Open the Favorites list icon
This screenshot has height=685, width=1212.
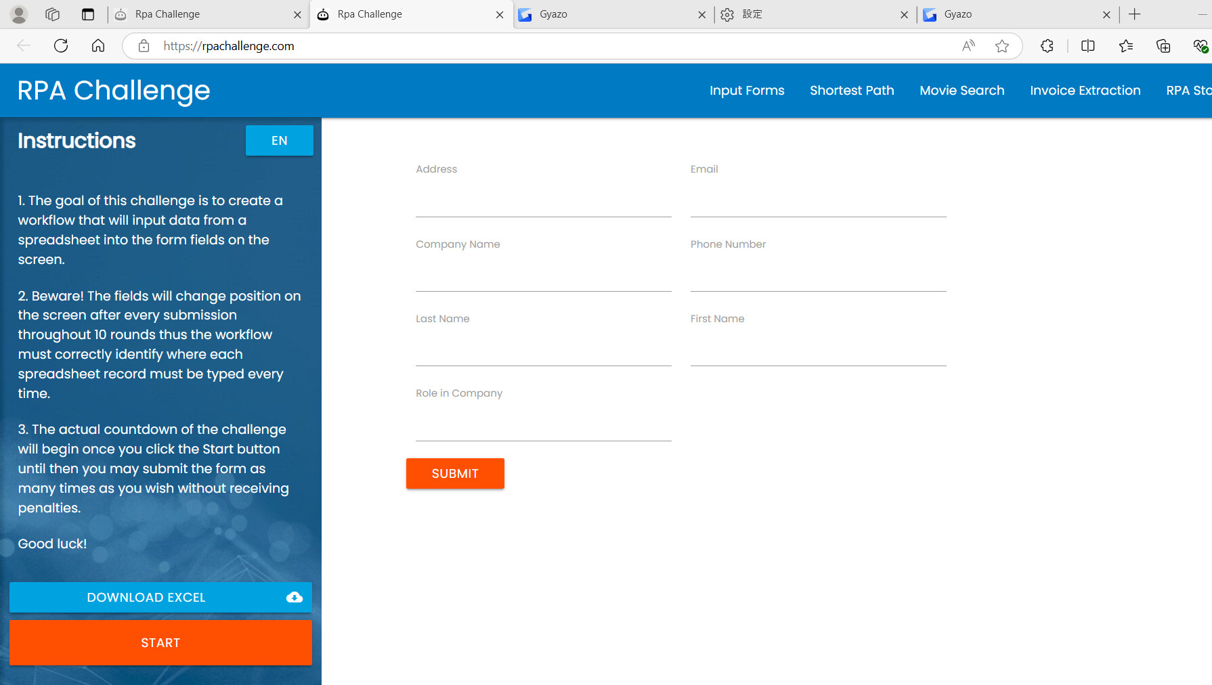pyautogui.click(x=1126, y=46)
